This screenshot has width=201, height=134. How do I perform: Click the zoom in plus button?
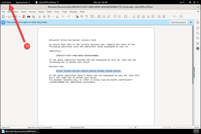(191, 127)
